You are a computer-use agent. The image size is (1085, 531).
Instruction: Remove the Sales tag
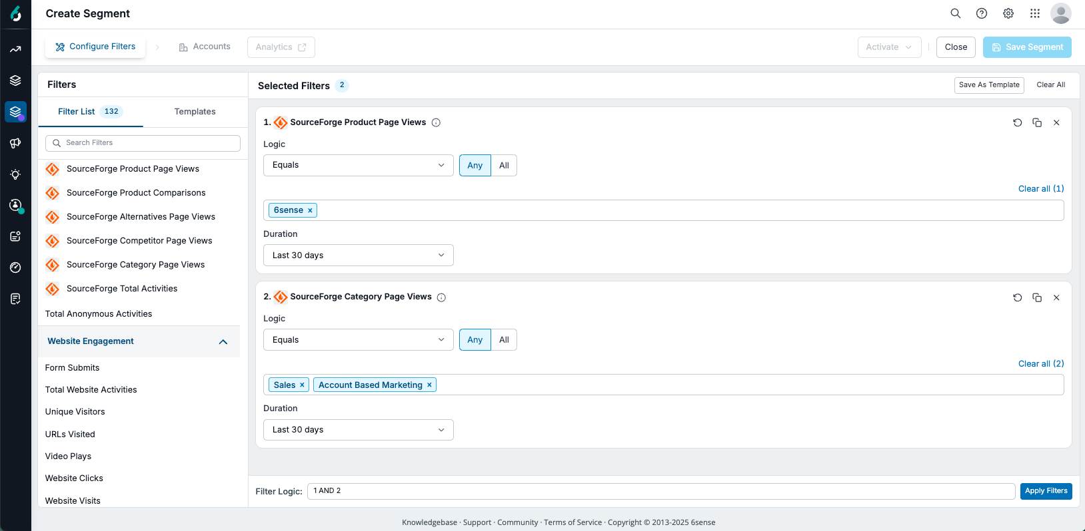(302, 385)
